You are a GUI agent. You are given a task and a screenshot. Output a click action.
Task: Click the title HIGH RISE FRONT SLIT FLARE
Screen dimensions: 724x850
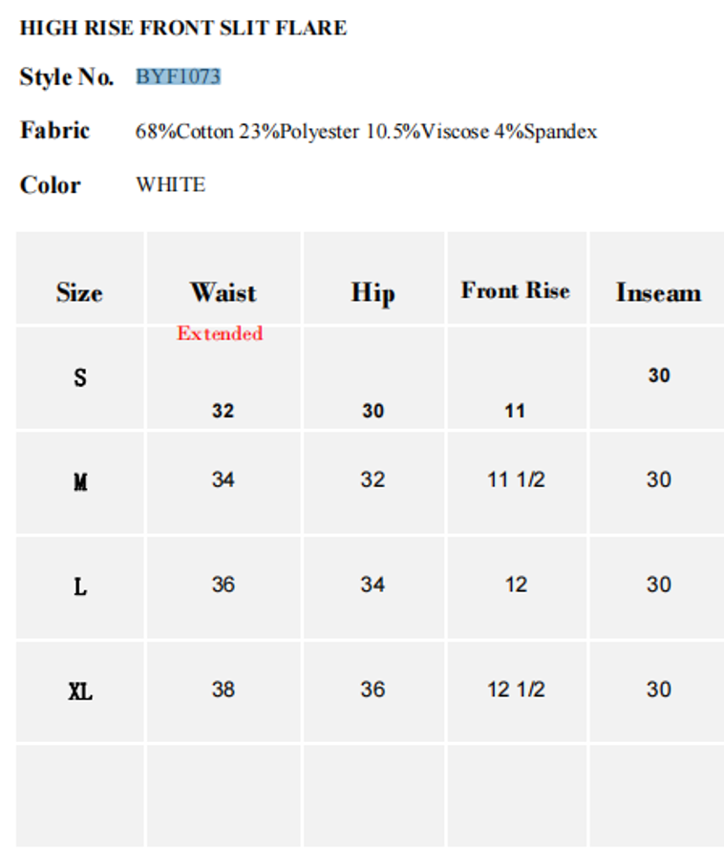coord(183,29)
